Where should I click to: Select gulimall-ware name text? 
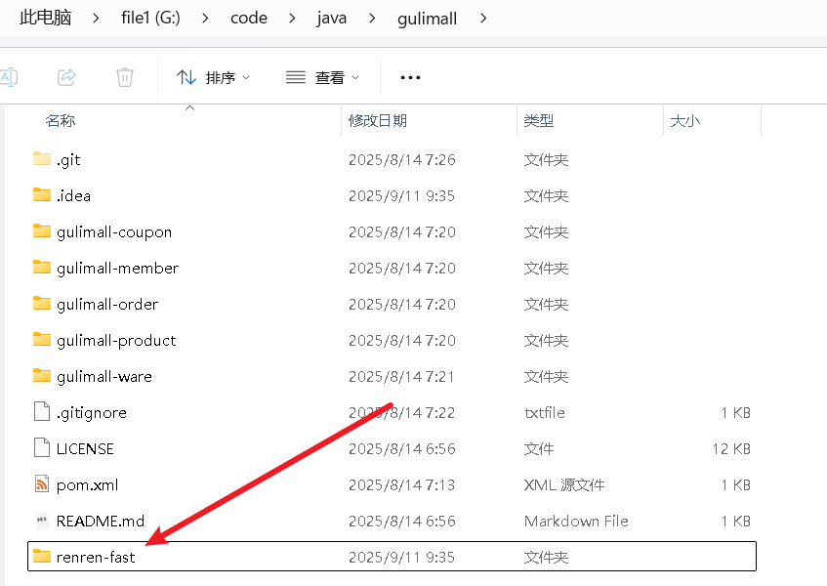(x=104, y=377)
